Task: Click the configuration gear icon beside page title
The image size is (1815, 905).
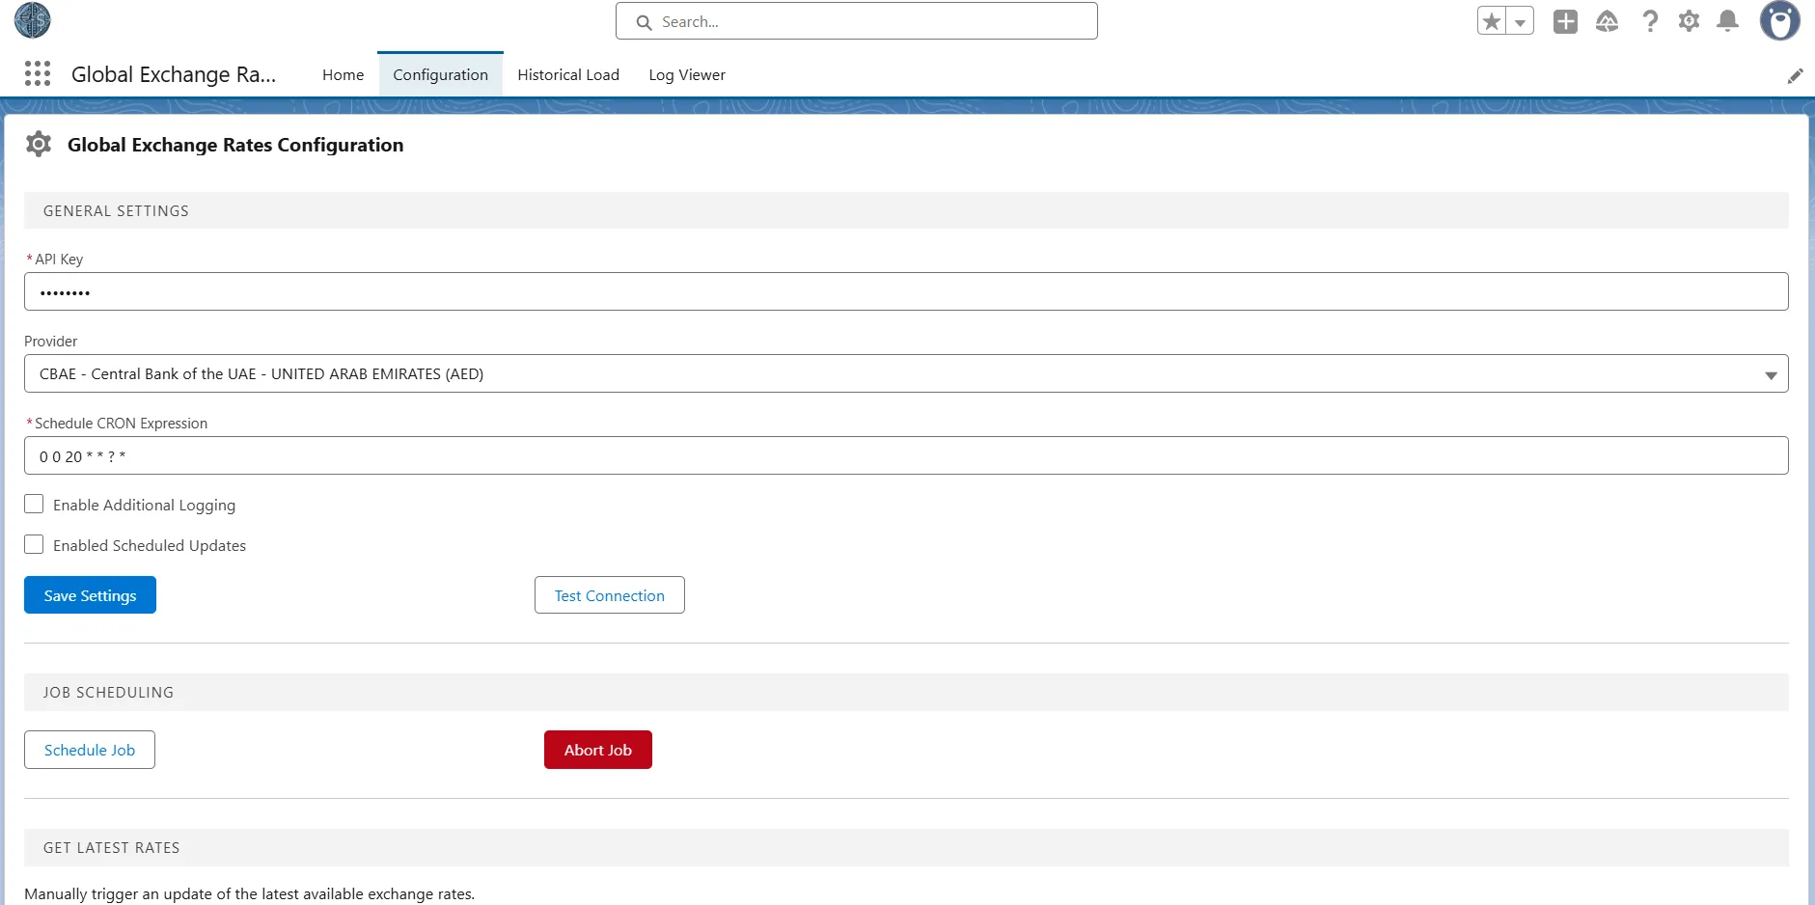Action: tap(39, 145)
